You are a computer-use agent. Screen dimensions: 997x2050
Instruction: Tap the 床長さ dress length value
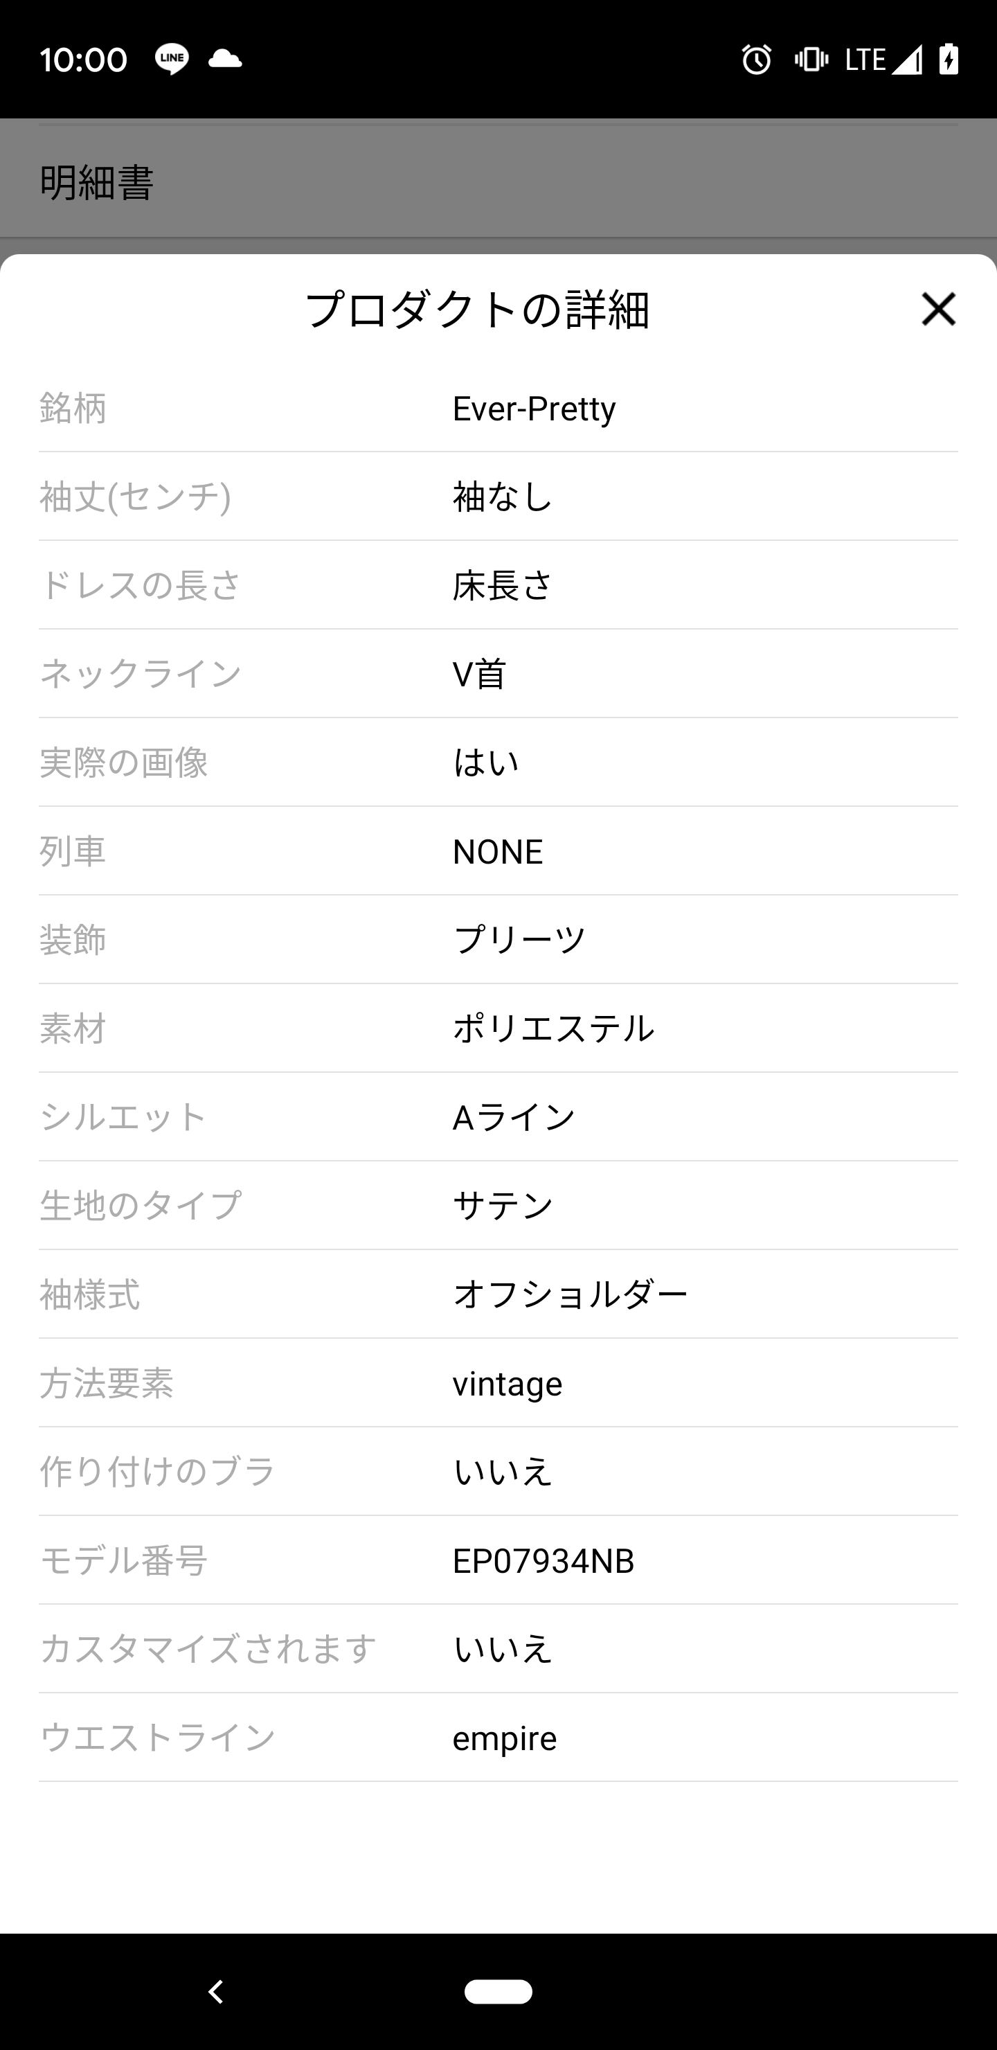[x=502, y=586]
